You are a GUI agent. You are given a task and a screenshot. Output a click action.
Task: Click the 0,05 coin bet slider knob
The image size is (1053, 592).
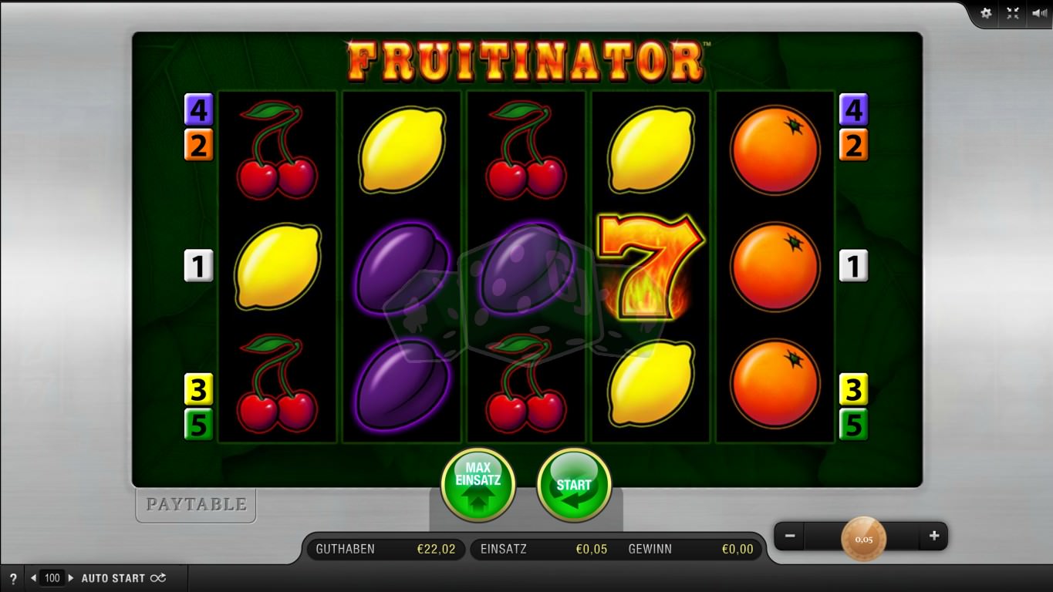click(863, 539)
